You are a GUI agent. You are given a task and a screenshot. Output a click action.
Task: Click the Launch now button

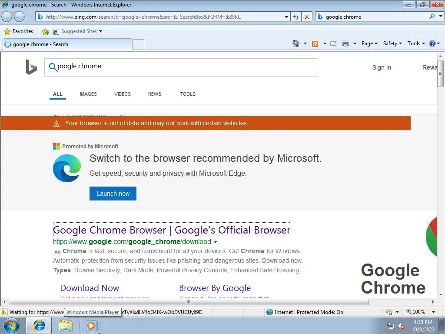pyautogui.click(x=113, y=194)
